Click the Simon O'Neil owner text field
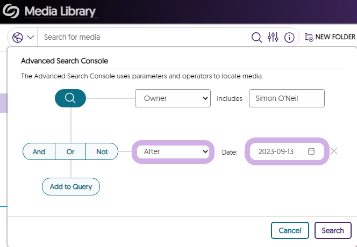This screenshot has height=247, width=357. 287,98
